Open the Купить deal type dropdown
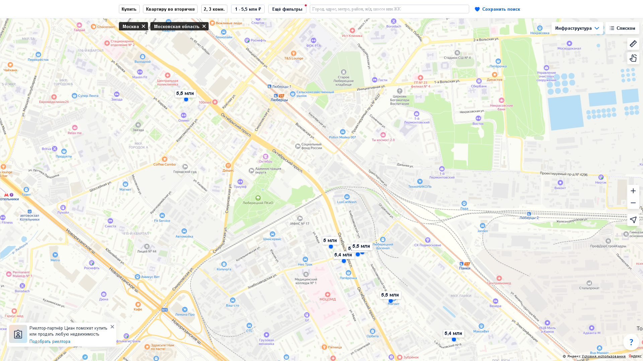Viewport: 643px width, 361px height. (129, 9)
